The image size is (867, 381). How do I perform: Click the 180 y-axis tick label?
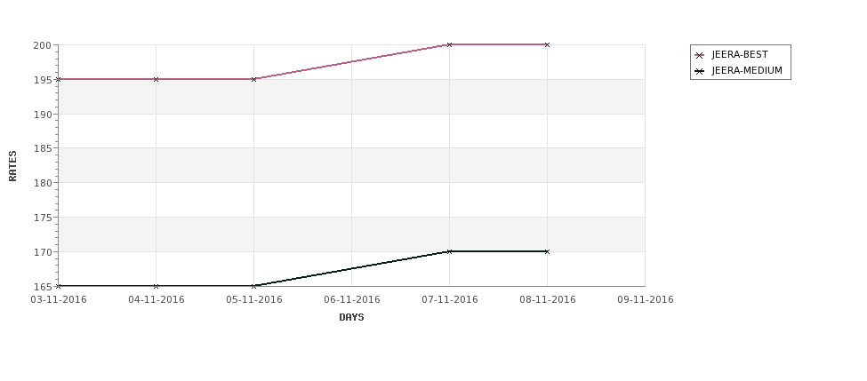(x=44, y=183)
